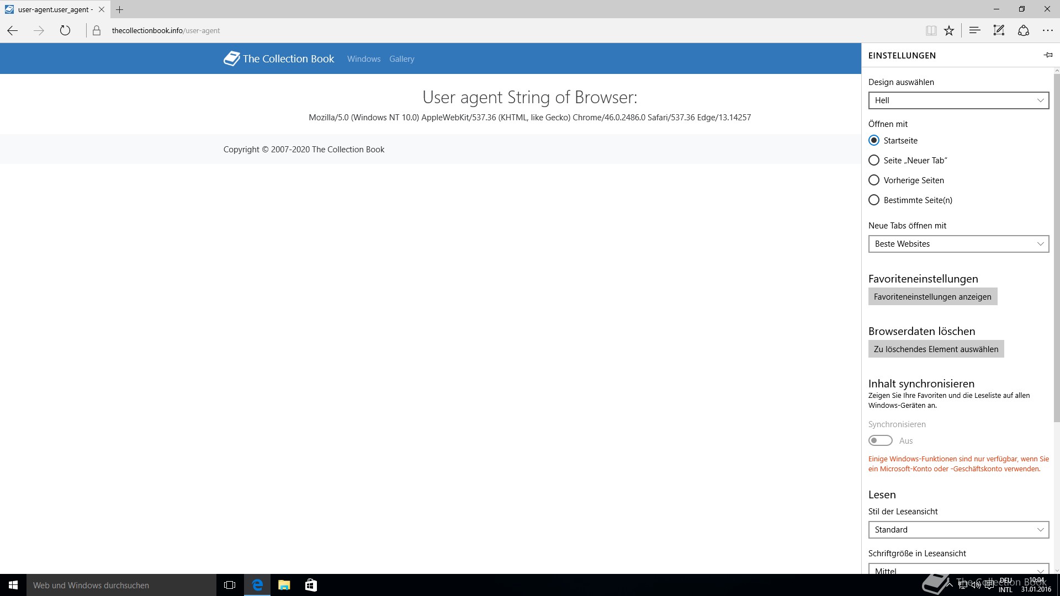Image resolution: width=1060 pixels, height=596 pixels.
Task: Click the Copyright 2007-2020 footer text
Action: [304, 149]
